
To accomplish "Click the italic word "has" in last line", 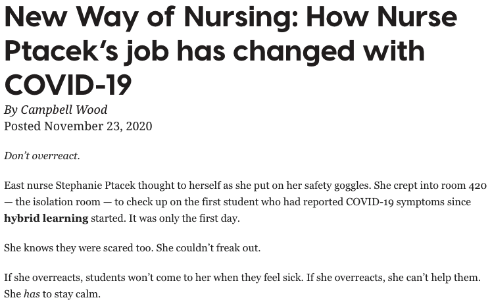I will 32,294.
